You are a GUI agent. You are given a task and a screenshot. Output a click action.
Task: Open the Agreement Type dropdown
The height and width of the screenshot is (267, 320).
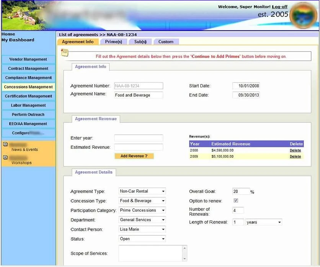(x=142, y=191)
